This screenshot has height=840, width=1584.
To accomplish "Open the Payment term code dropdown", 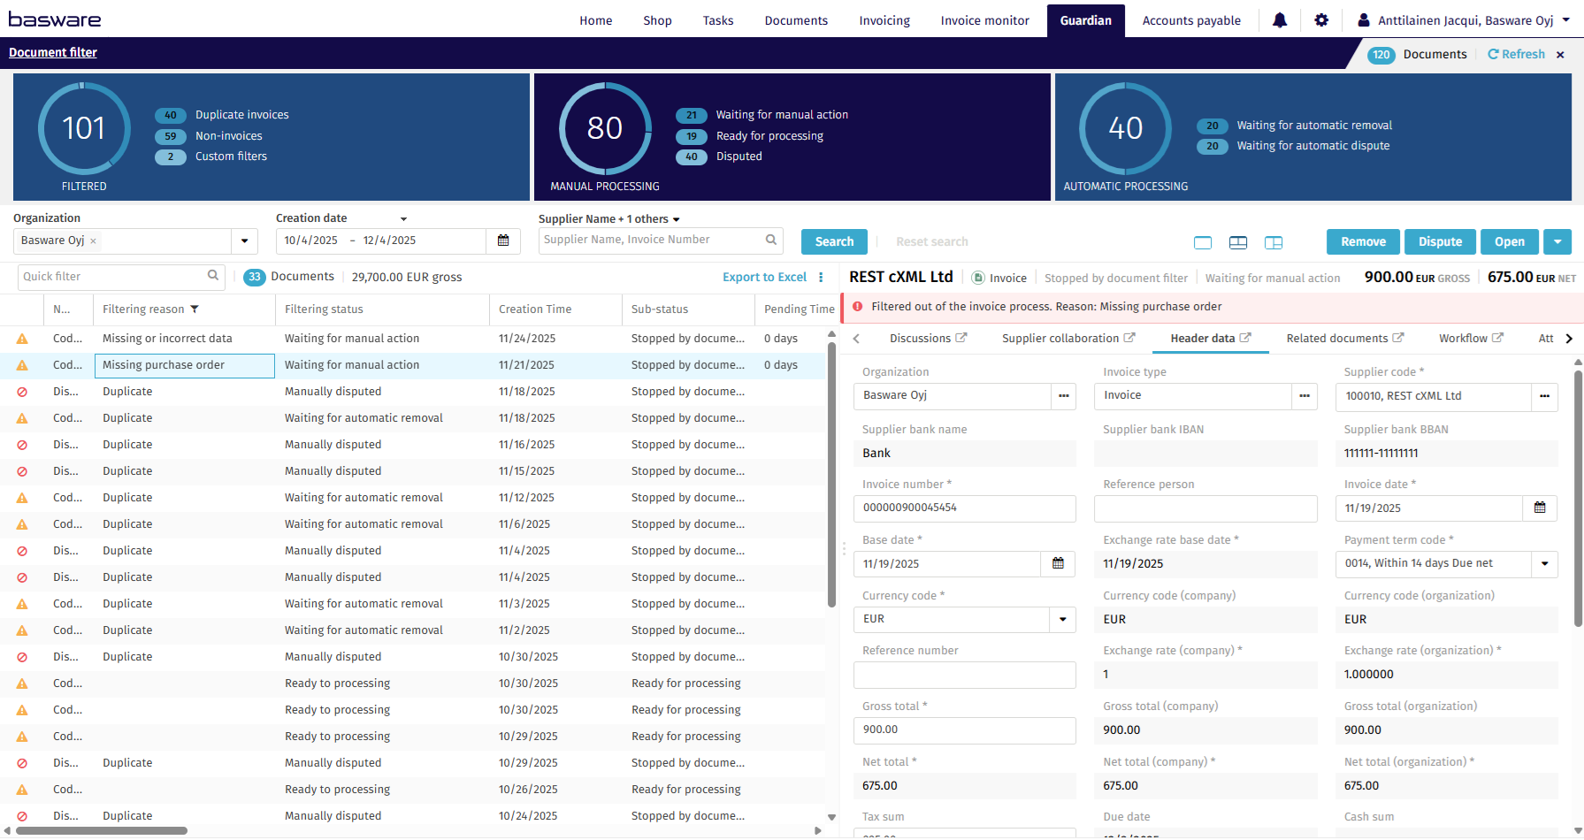I will 1543,563.
